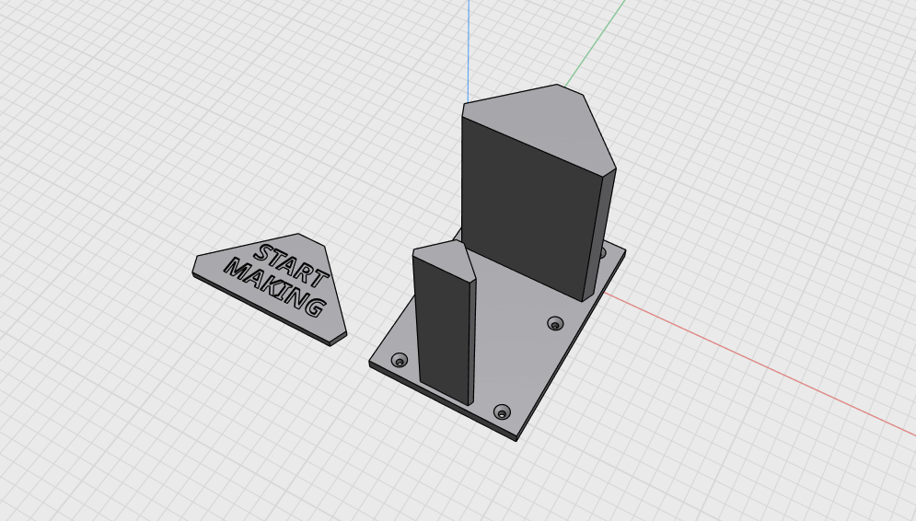Click the tall block's narrow right side face

coord(600,234)
